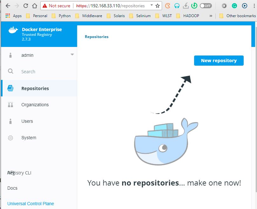The height and width of the screenshot is (209, 257).
Task: Open the System settings gear
Action: click(10, 138)
